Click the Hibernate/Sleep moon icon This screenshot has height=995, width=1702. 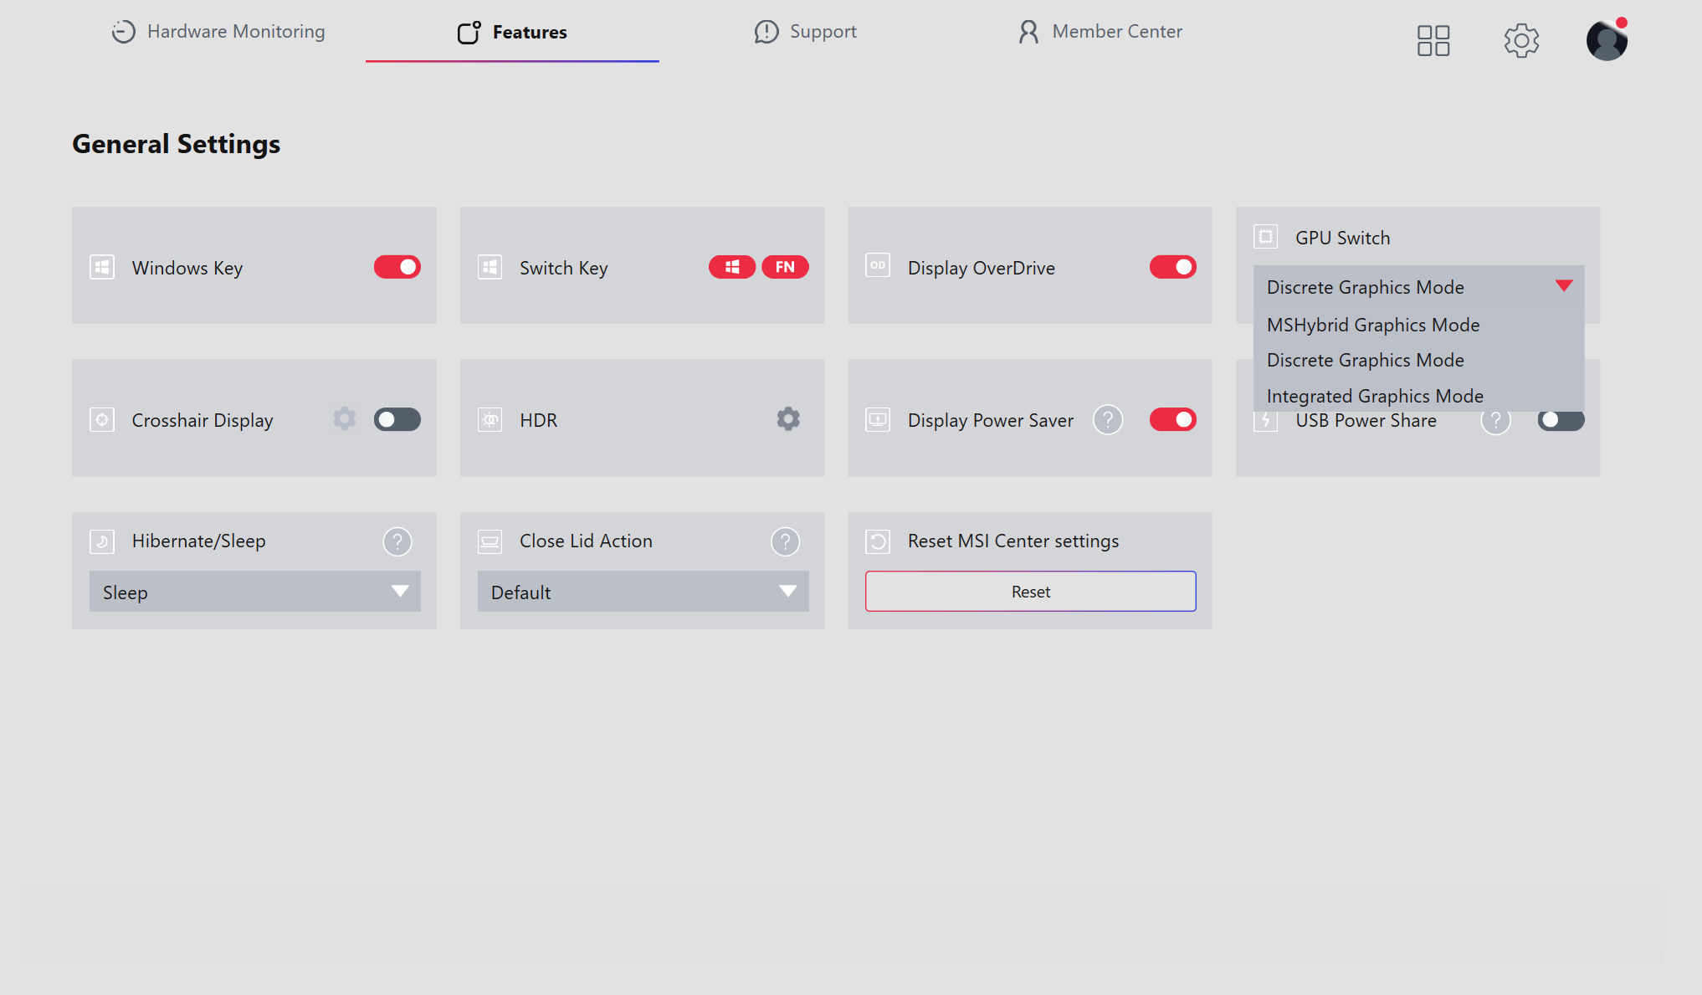pyautogui.click(x=102, y=541)
